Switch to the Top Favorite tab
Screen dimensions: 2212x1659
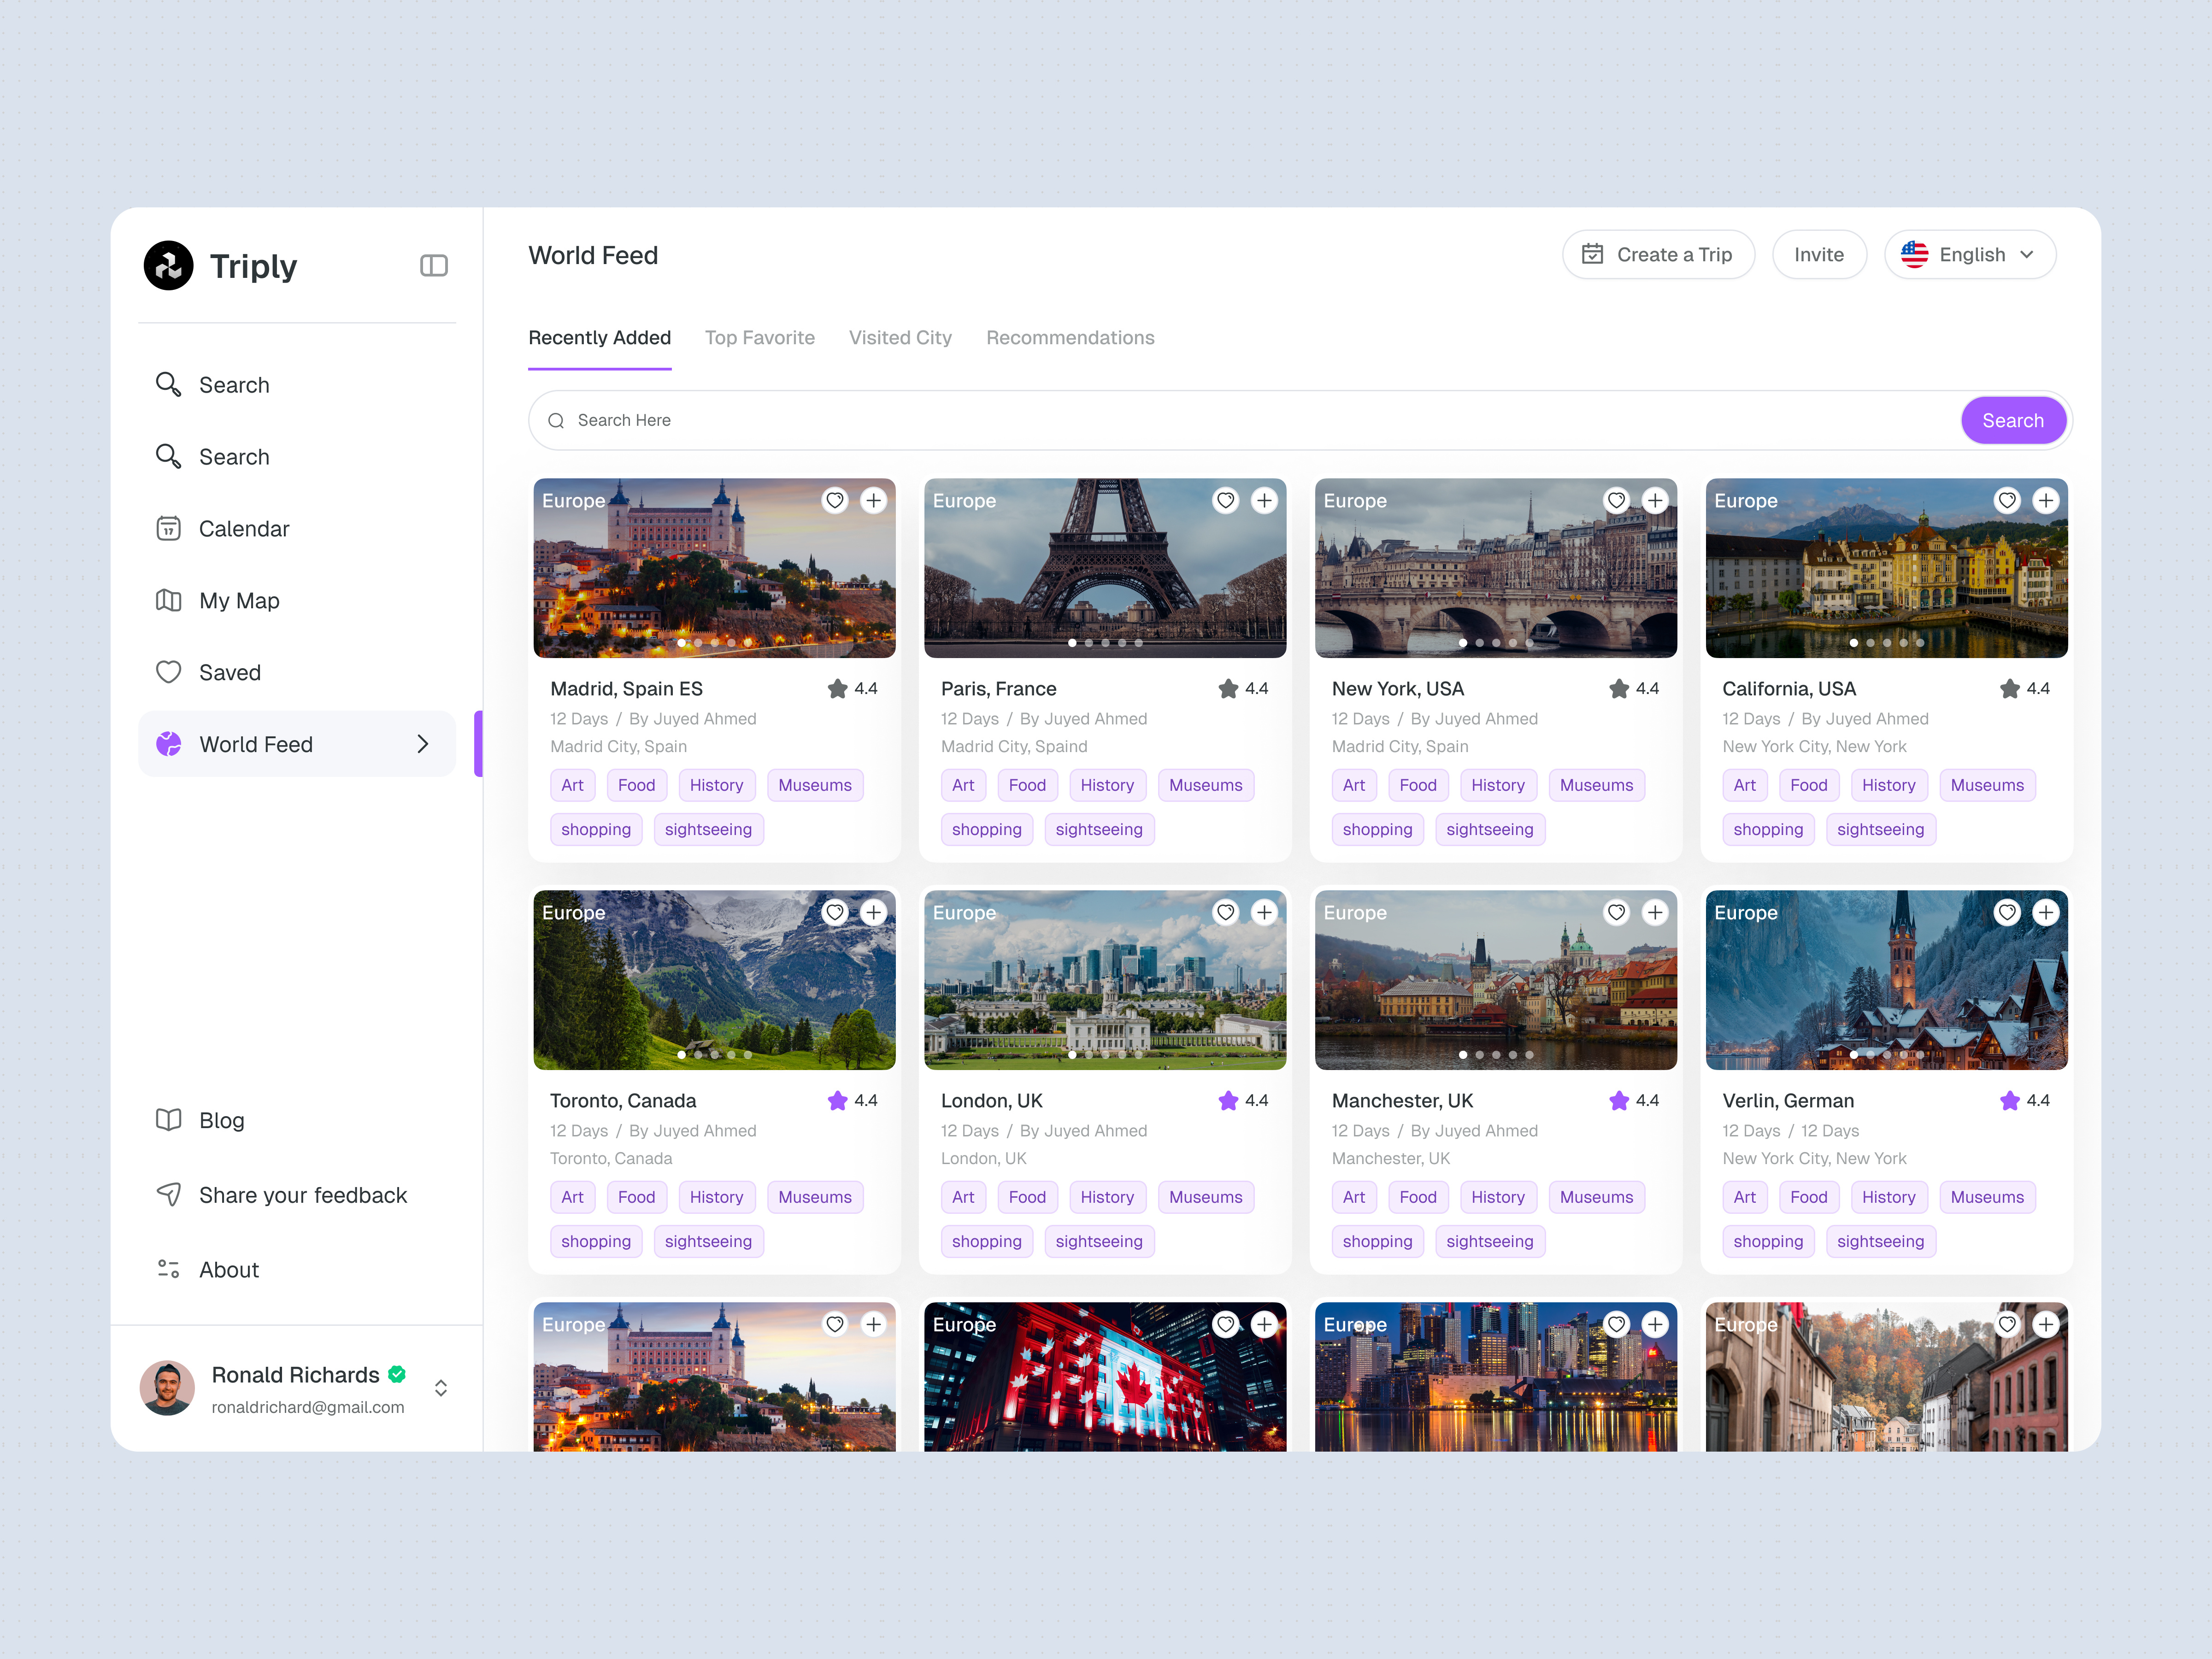tap(759, 338)
